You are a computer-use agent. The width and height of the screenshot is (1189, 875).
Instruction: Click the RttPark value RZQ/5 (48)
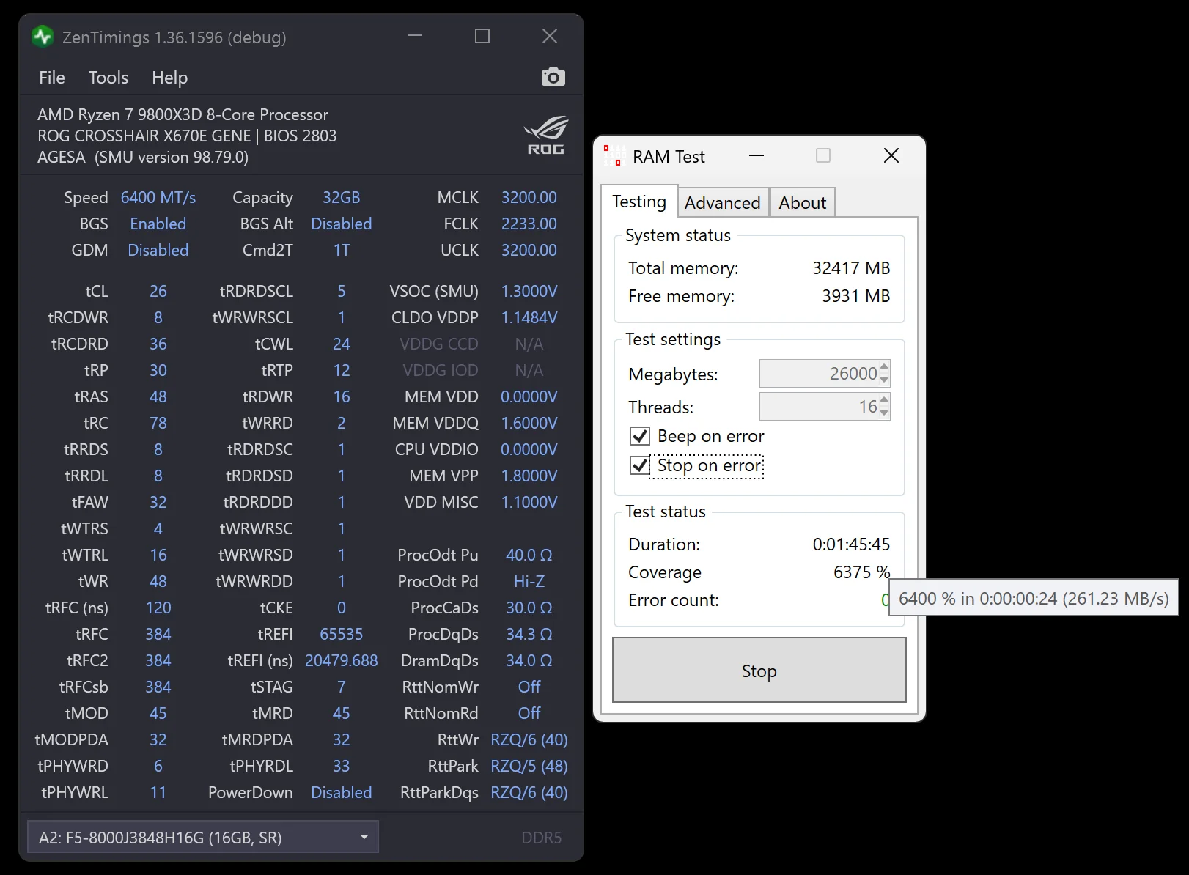529,767
